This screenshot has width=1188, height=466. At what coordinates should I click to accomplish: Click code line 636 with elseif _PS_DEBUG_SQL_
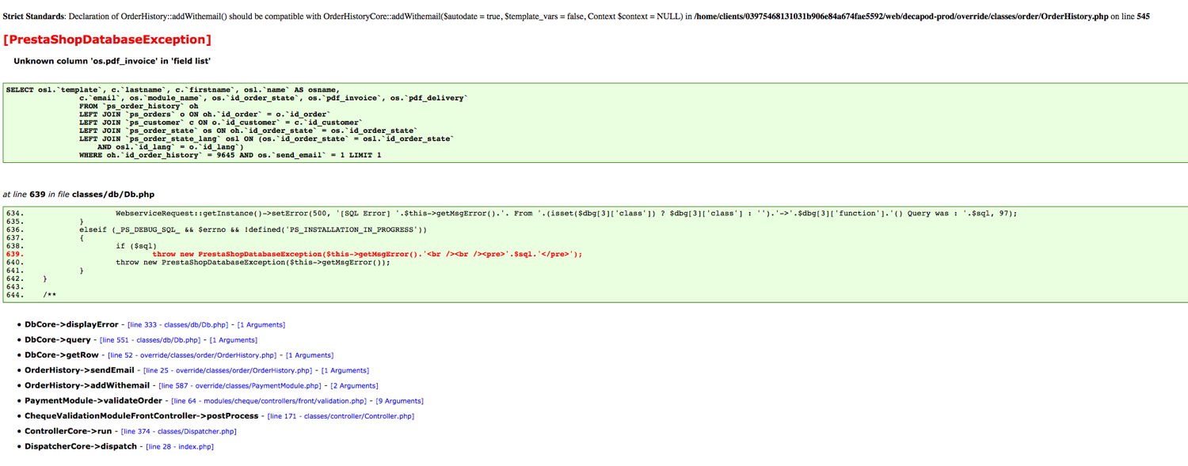(253, 230)
